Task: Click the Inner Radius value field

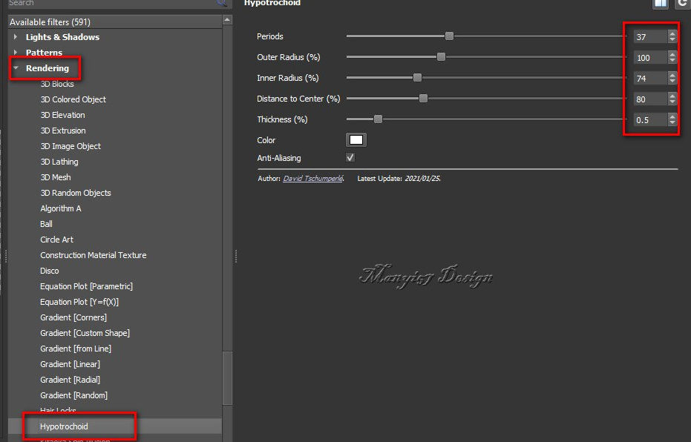Action: (649, 78)
